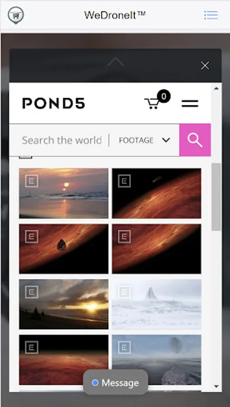Click the Message button

pyautogui.click(x=115, y=383)
